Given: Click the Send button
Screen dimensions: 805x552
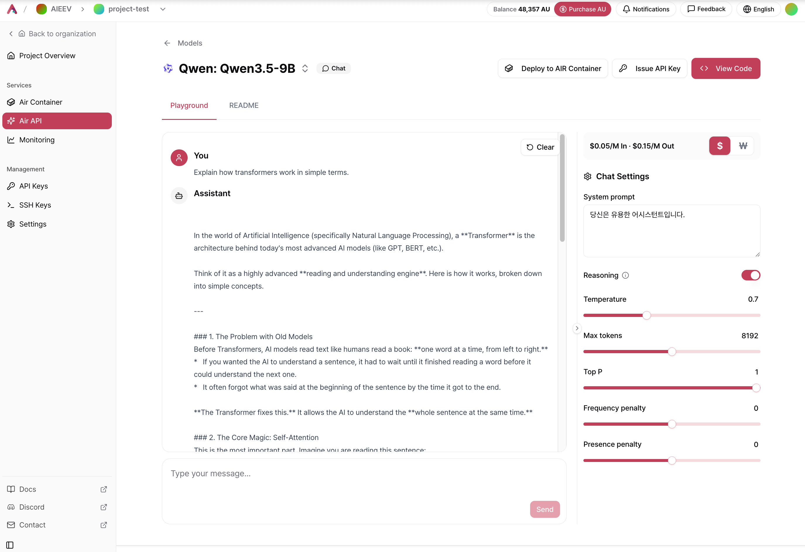Looking at the screenshot, I should tap(545, 509).
